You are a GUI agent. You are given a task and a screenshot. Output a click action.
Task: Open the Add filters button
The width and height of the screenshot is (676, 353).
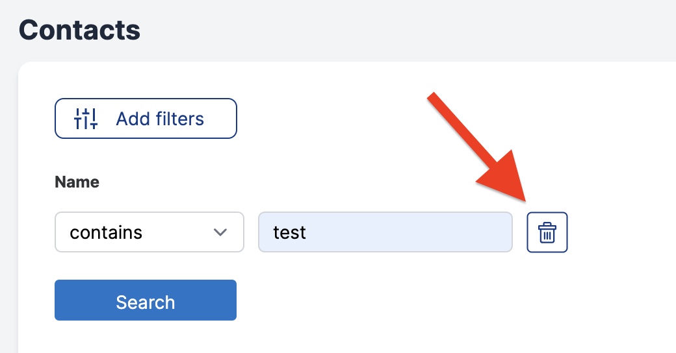pos(146,118)
